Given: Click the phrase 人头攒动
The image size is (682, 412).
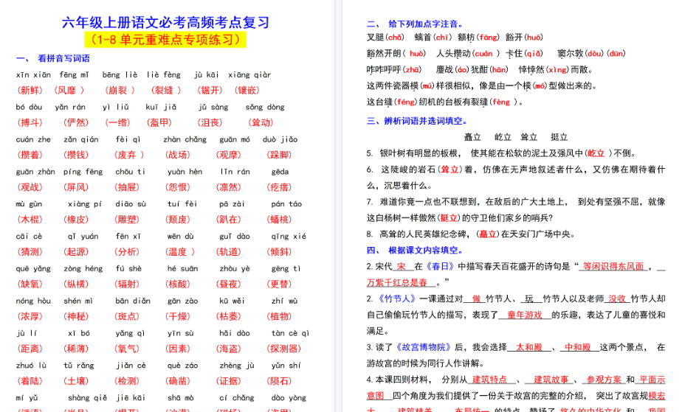Looking at the screenshot, I should click(x=454, y=53).
